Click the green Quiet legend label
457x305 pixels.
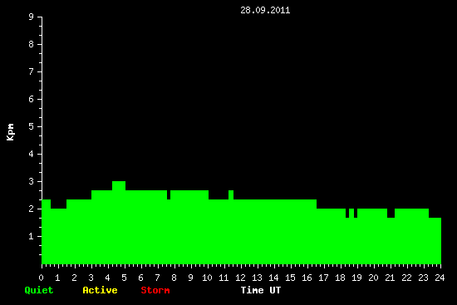(39, 290)
